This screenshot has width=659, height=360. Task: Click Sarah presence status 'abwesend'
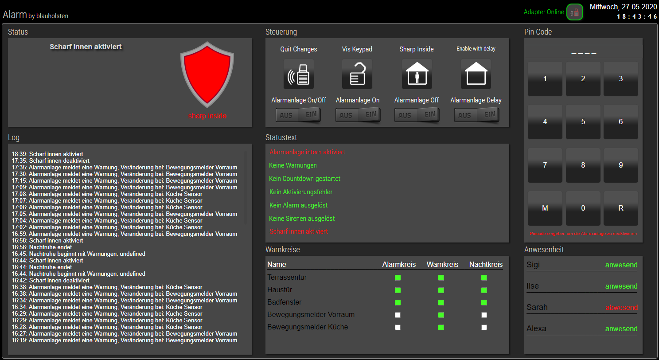(x=621, y=308)
